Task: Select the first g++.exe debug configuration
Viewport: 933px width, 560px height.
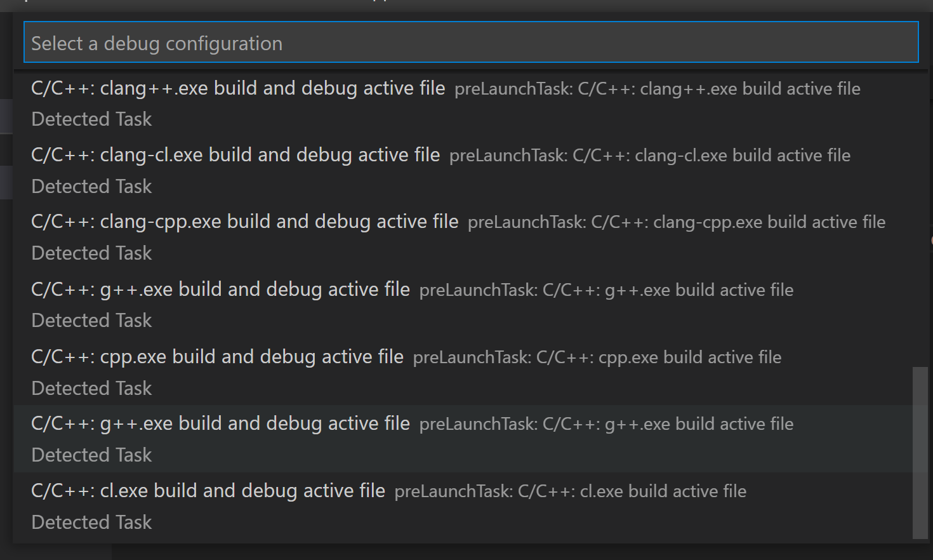Action: point(220,289)
